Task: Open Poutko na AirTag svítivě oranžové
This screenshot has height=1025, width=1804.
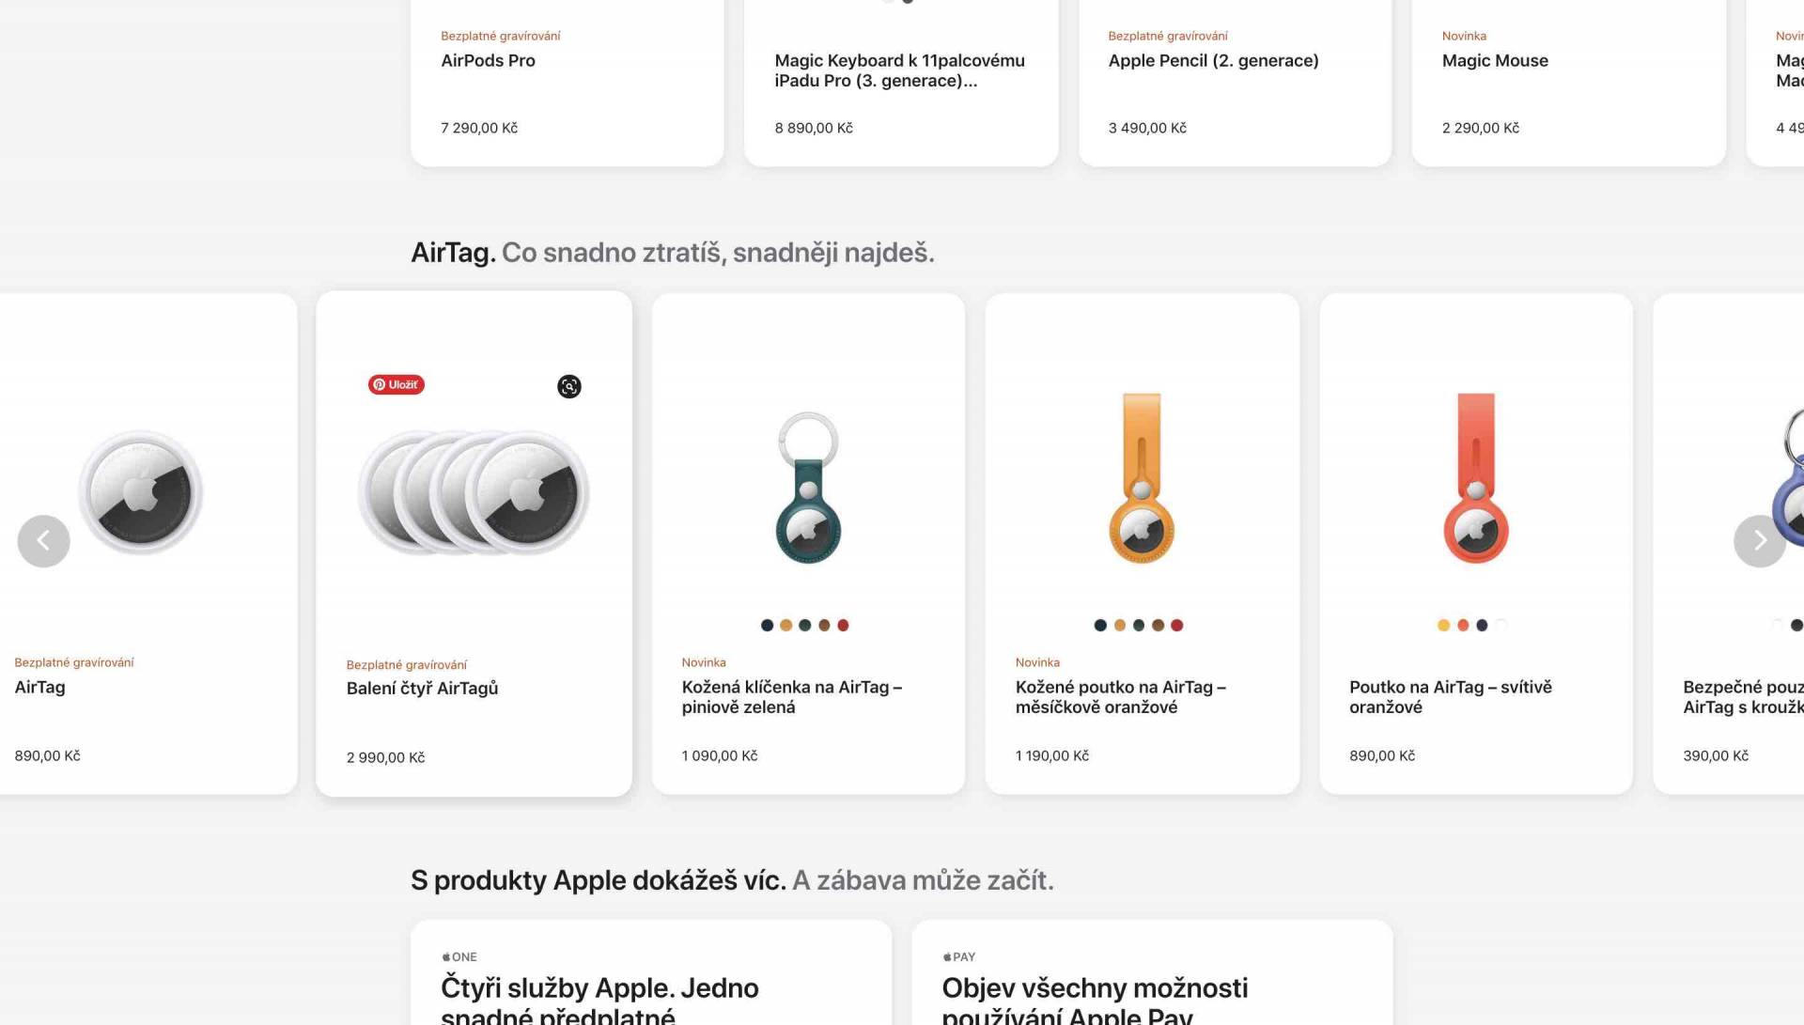Action: [1450, 697]
